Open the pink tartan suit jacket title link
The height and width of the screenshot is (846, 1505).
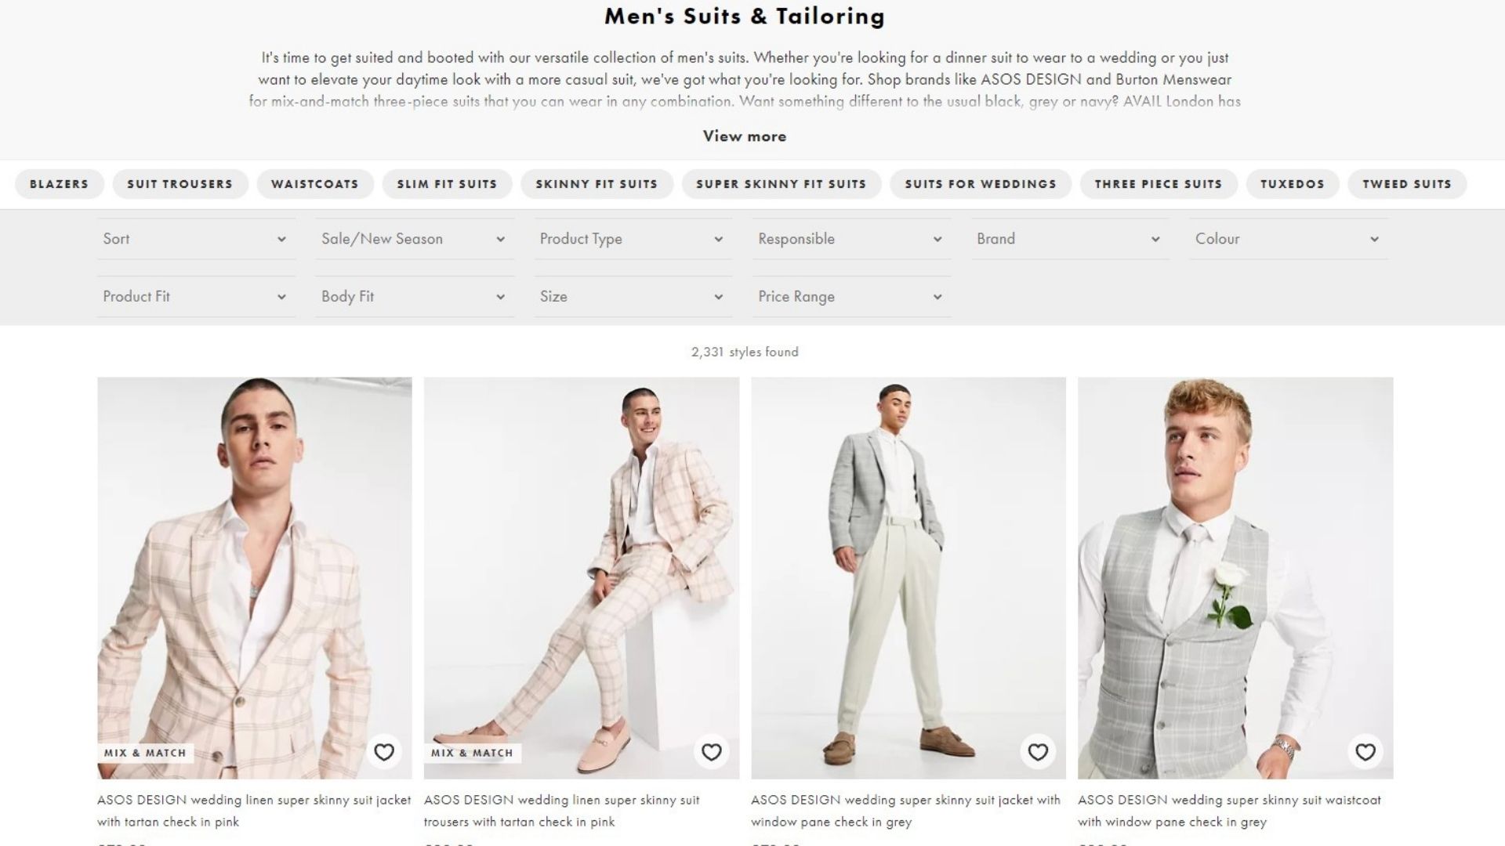pos(253,811)
